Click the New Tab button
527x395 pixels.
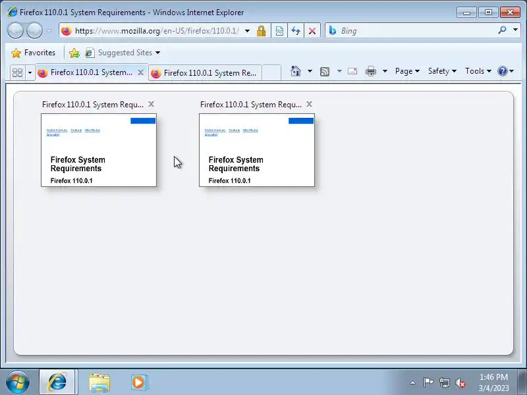coord(271,73)
